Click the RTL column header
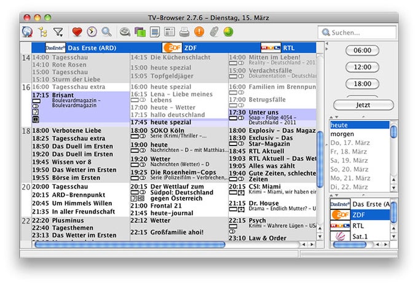Image resolution: width=418 pixels, height=285 pixels. click(272, 48)
